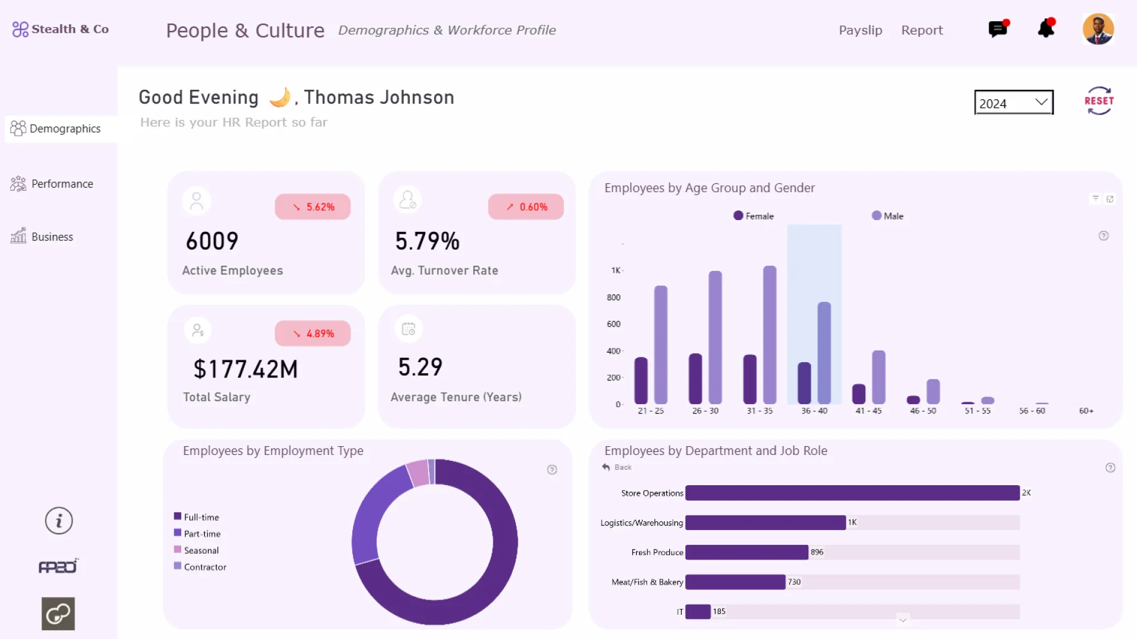This screenshot has width=1137, height=639.
Task: Click filter icon on age group chart
Action: pos(1096,199)
